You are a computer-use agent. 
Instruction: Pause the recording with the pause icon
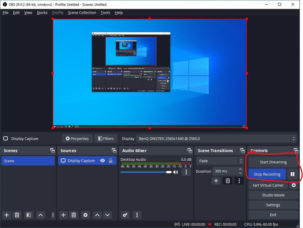[293, 174]
